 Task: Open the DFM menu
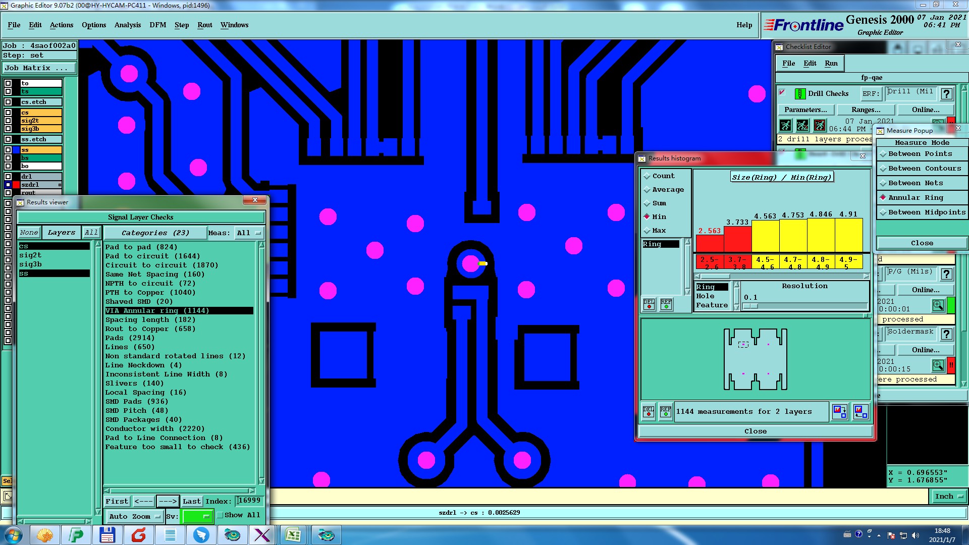coord(157,25)
